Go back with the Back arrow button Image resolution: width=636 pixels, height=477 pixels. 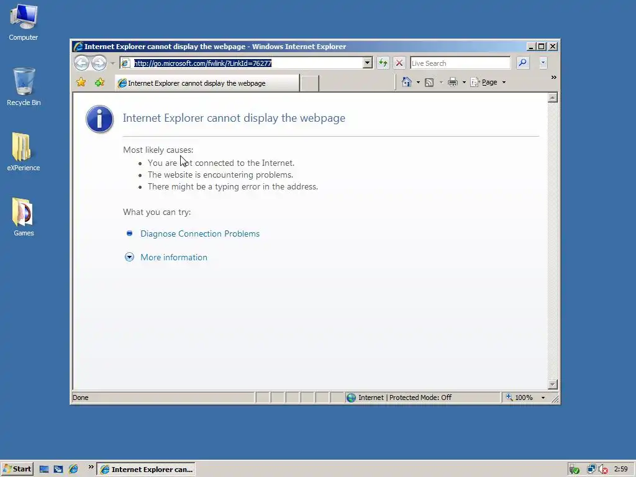[x=81, y=63]
